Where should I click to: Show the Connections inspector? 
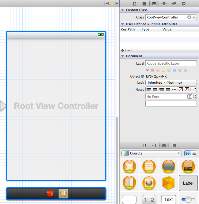(x=183, y=4)
